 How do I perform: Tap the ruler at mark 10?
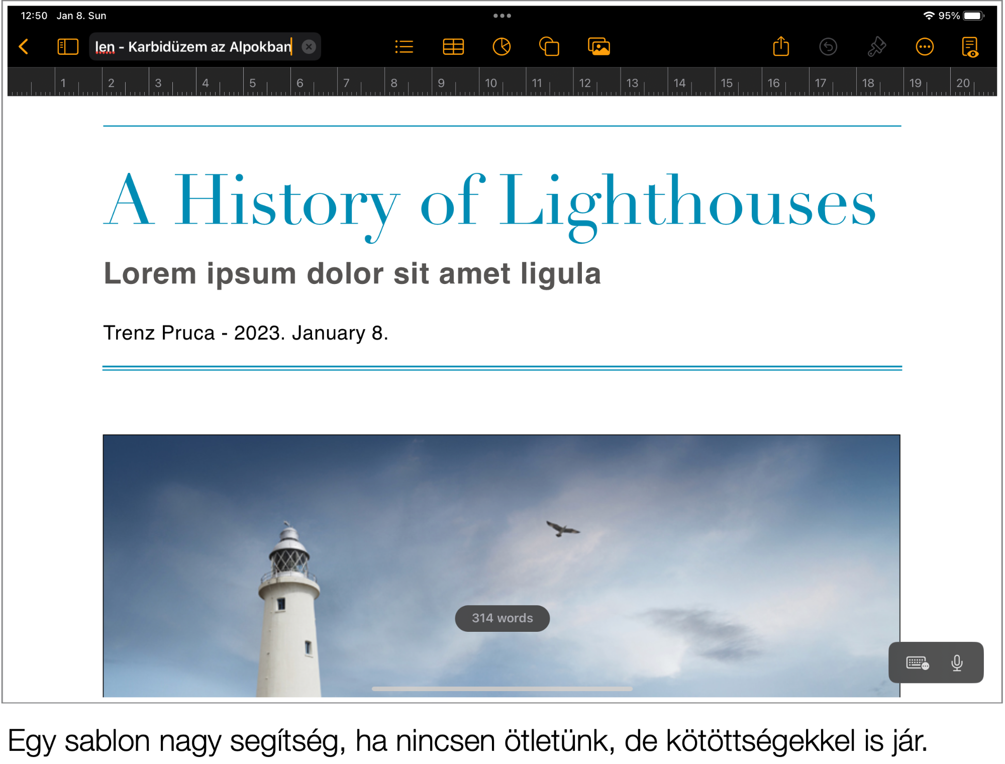[490, 83]
